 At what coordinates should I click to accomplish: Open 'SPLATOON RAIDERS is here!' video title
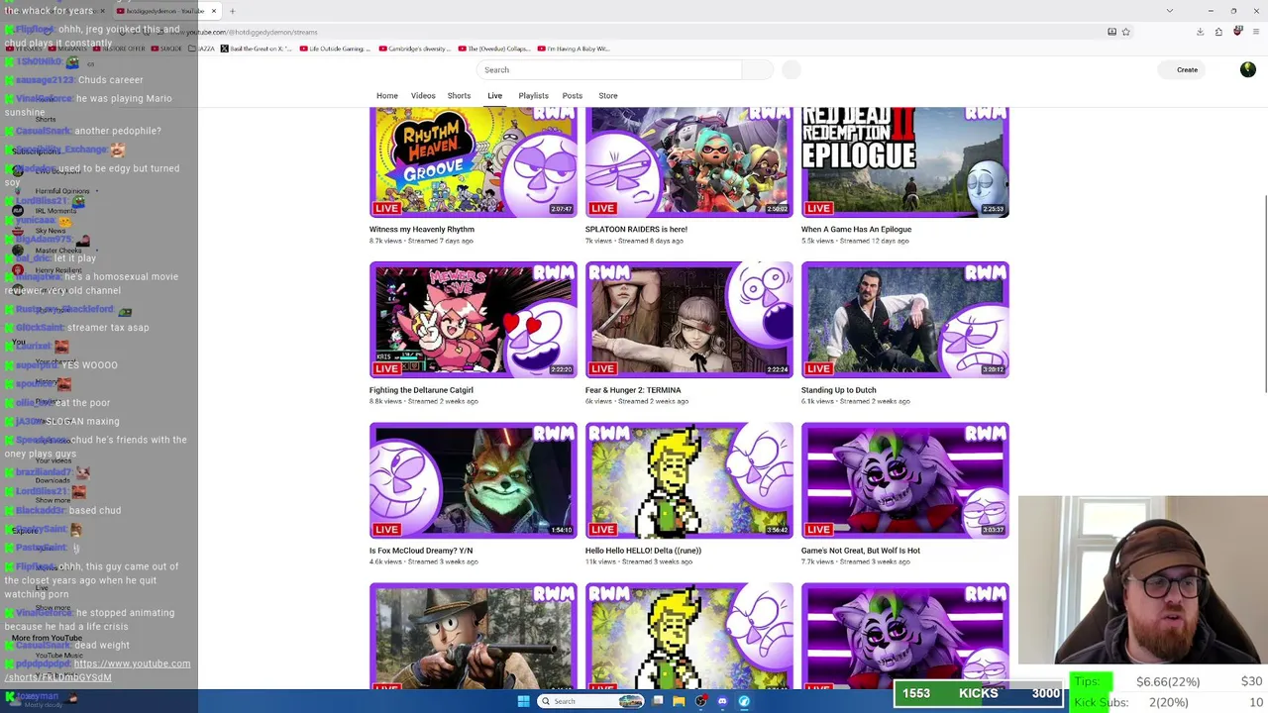[x=636, y=229]
